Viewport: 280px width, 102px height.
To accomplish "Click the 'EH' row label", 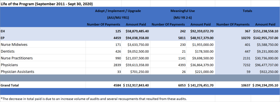I will click(3, 31).
